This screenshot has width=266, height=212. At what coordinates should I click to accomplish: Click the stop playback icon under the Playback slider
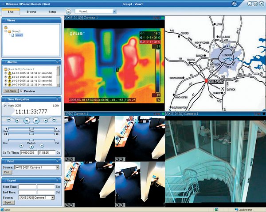pos(31,147)
